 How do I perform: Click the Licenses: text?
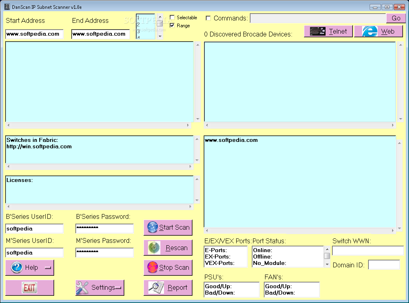pos(20,180)
